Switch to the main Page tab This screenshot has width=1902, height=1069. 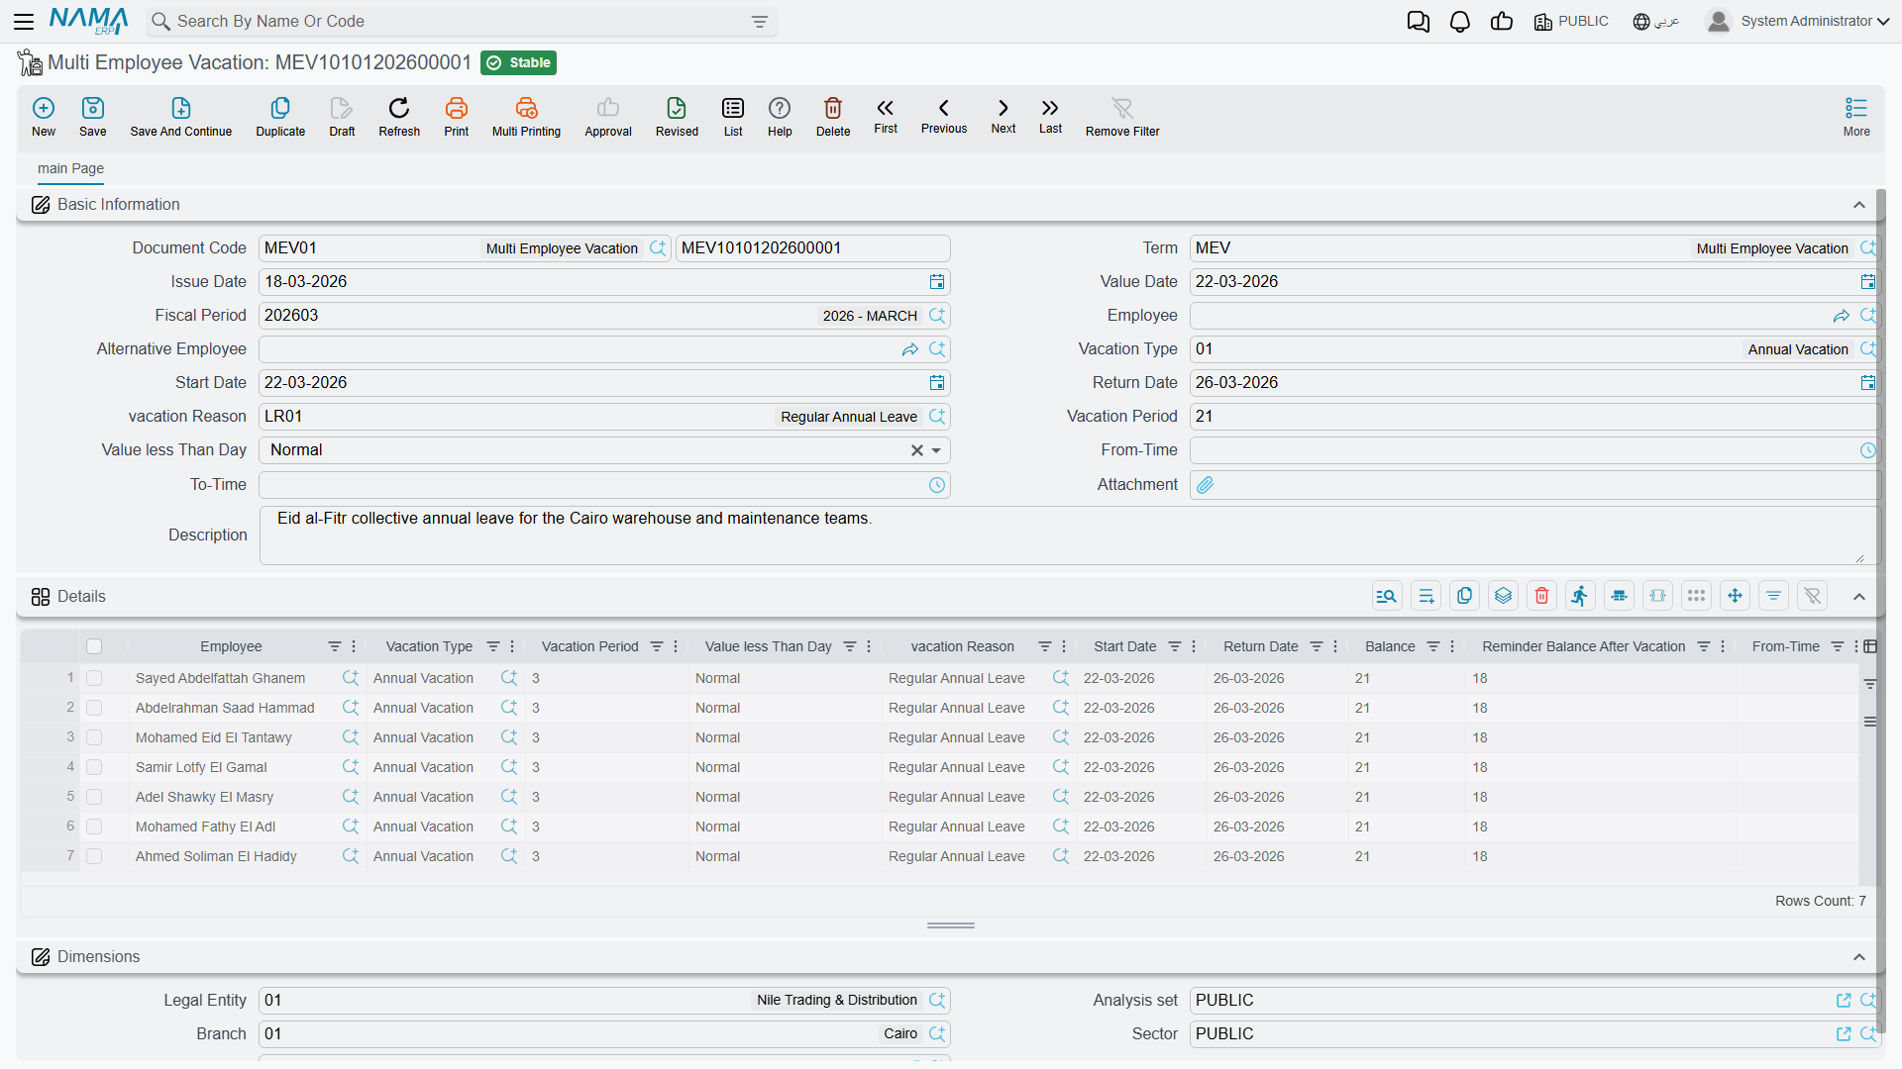[x=70, y=168]
